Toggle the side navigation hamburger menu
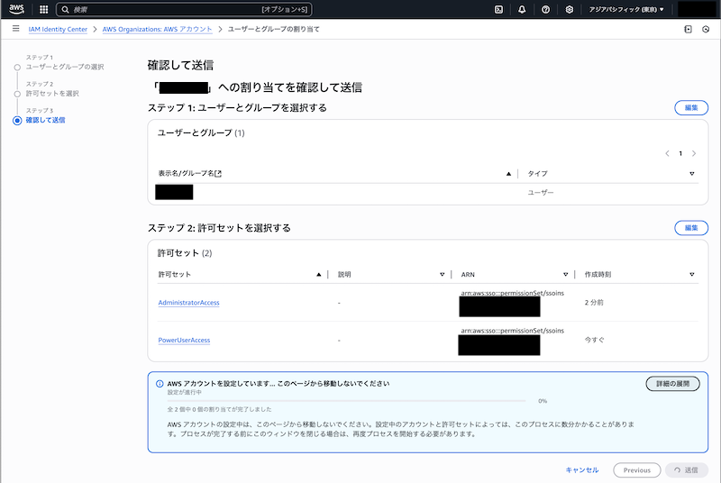The width and height of the screenshot is (721, 483). click(x=15, y=29)
